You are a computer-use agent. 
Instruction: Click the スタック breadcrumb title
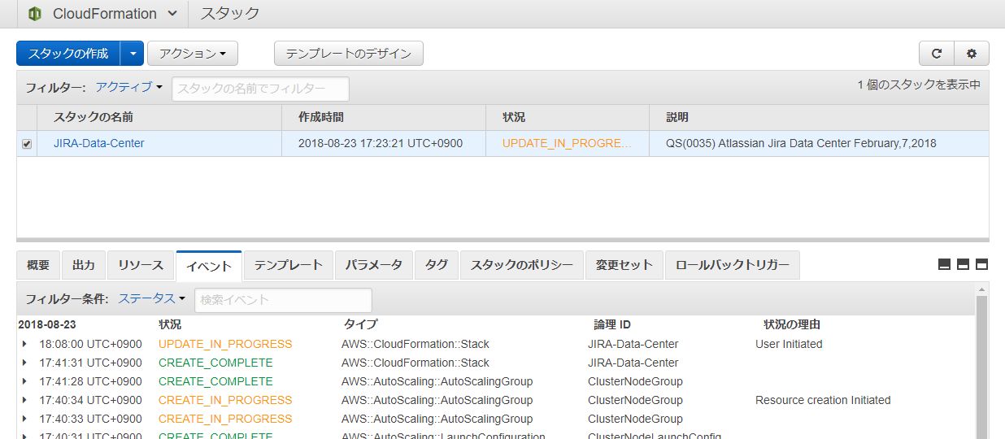[230, 14]
